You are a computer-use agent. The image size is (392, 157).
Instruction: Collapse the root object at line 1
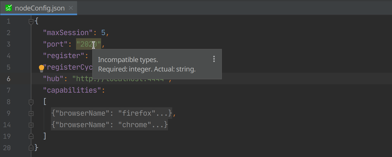point(31,21)
